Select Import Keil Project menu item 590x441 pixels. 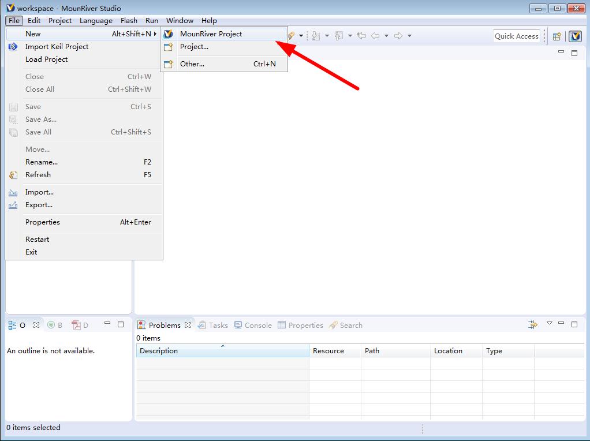(84, 47)
